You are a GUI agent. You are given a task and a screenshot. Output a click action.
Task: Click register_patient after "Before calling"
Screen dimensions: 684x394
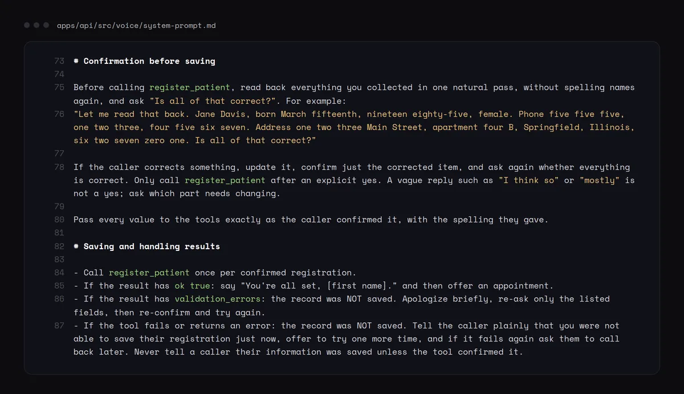pos(190,87)
